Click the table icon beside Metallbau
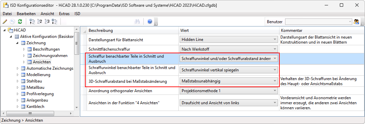This screenshot has height=124, width=365. pyautogui.click(x=23, y=87)
